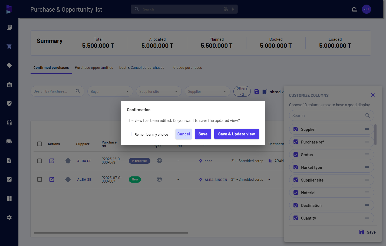The width and height of the screenshot is (386, 246).
Task: Uncheck the Destination column checkbox
Action: [296, 205]
